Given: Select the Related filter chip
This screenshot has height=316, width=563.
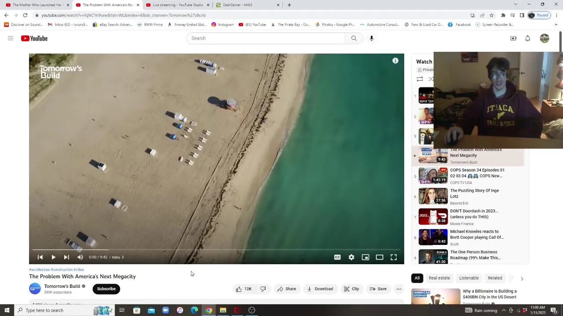Looking at the screenshot, I should (x=495, y=278).
